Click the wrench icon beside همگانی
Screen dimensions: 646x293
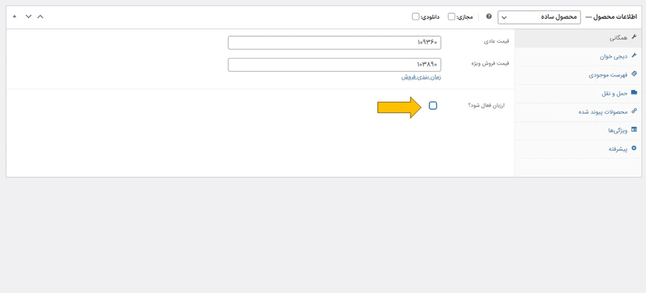tap(634, 37)
